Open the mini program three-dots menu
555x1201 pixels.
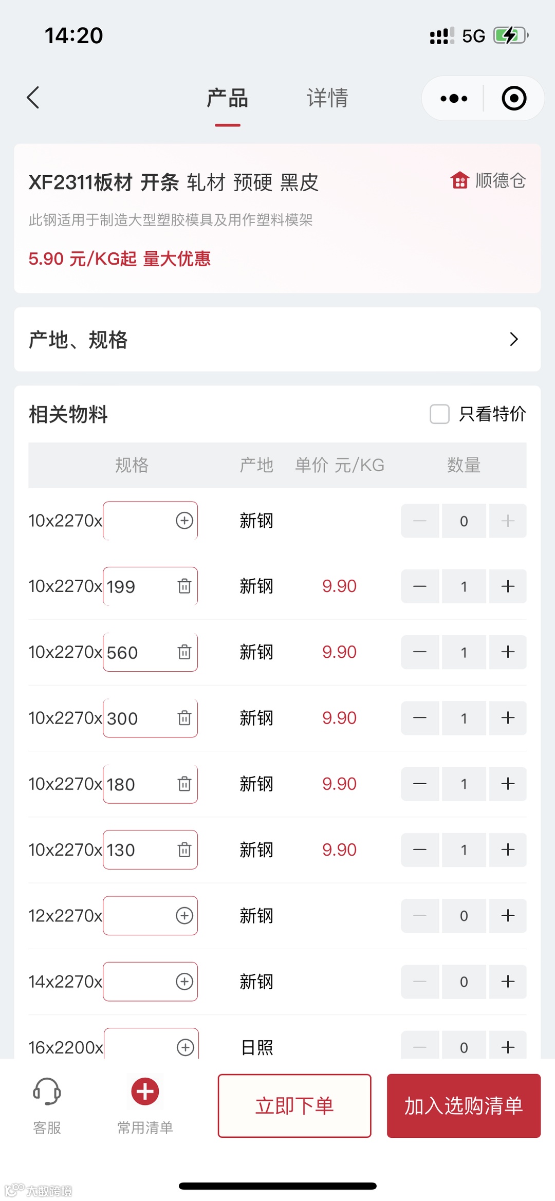[x=454, y=98]
